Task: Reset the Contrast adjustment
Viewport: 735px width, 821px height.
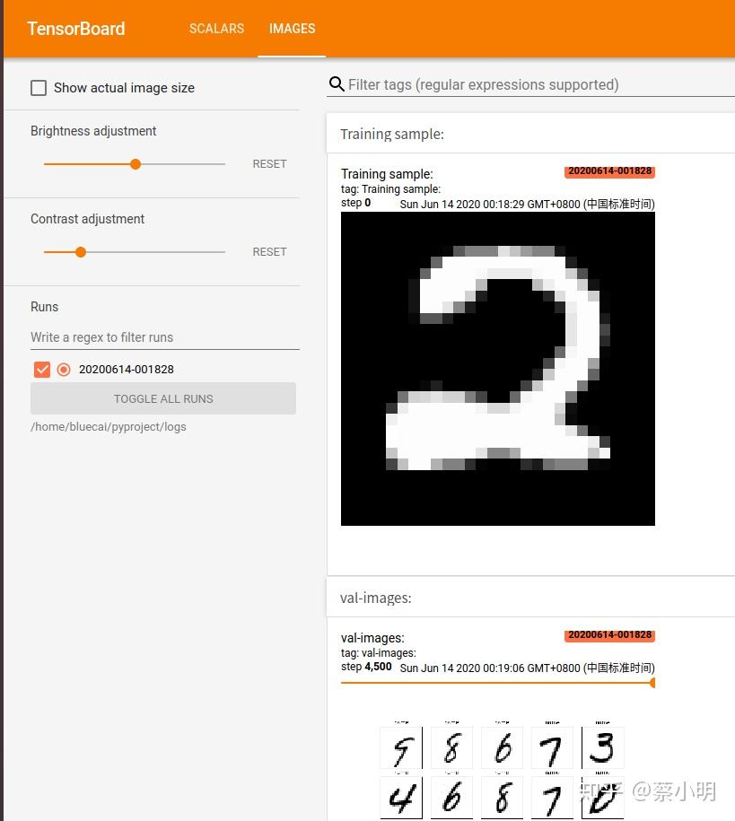Action: tap(269, 251)
